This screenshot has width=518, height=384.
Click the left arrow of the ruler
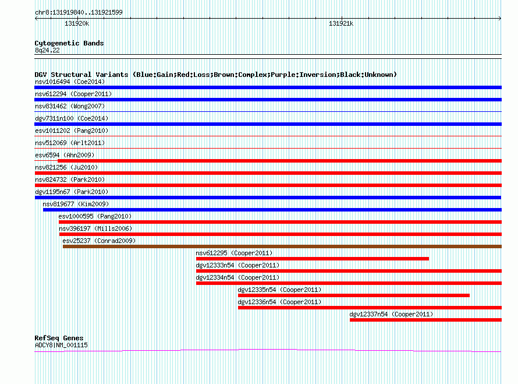36,19
